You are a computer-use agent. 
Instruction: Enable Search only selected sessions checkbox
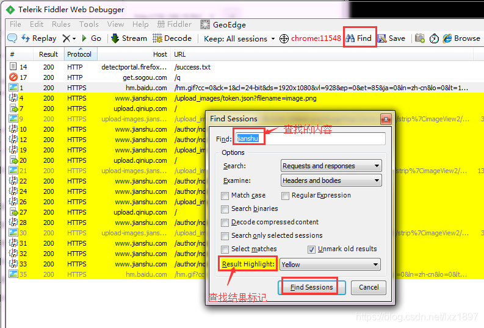tap(225, 236)
